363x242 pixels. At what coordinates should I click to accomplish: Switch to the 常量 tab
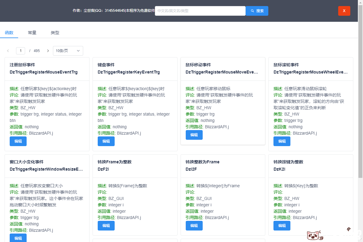point(32,33)
